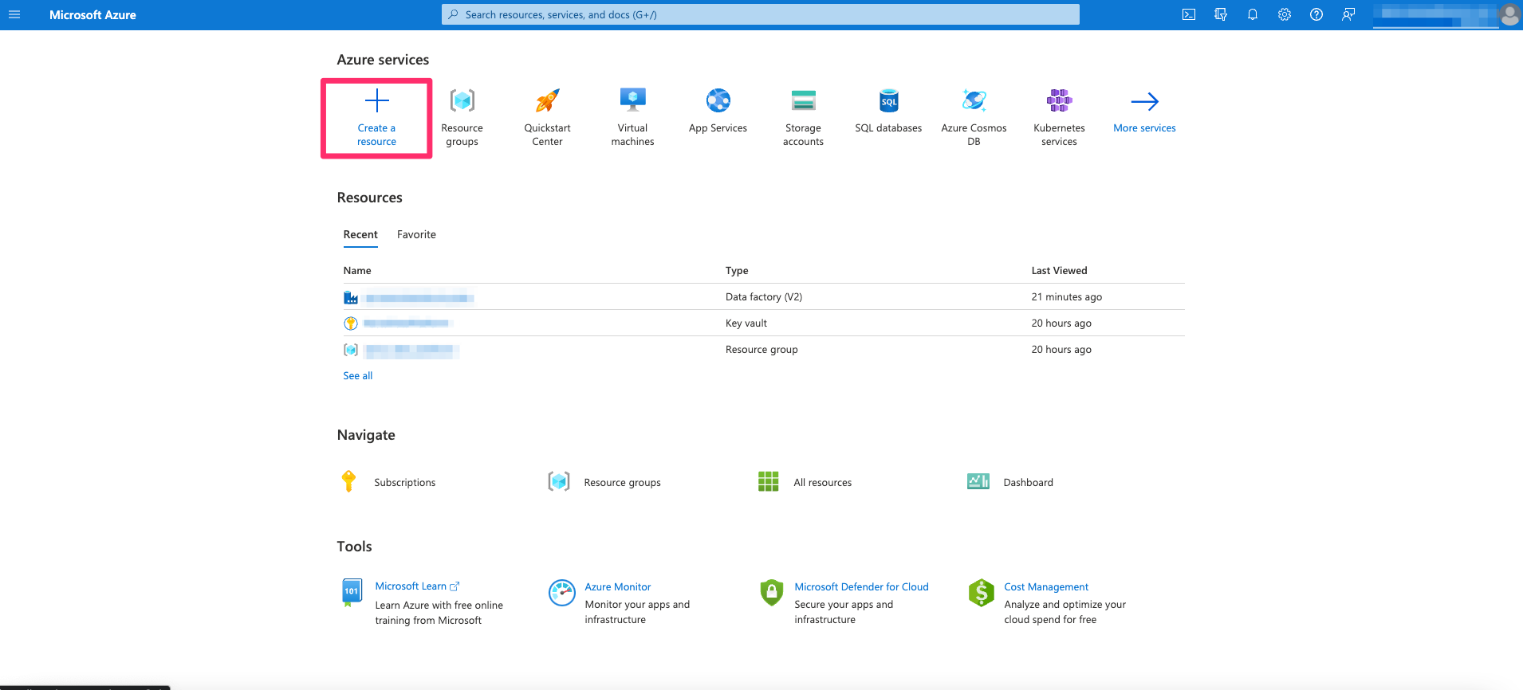The height and width of the screenshot is (690, 1523).
Task: Click "21 minutes ago" cell
Action: point(1066,297)
